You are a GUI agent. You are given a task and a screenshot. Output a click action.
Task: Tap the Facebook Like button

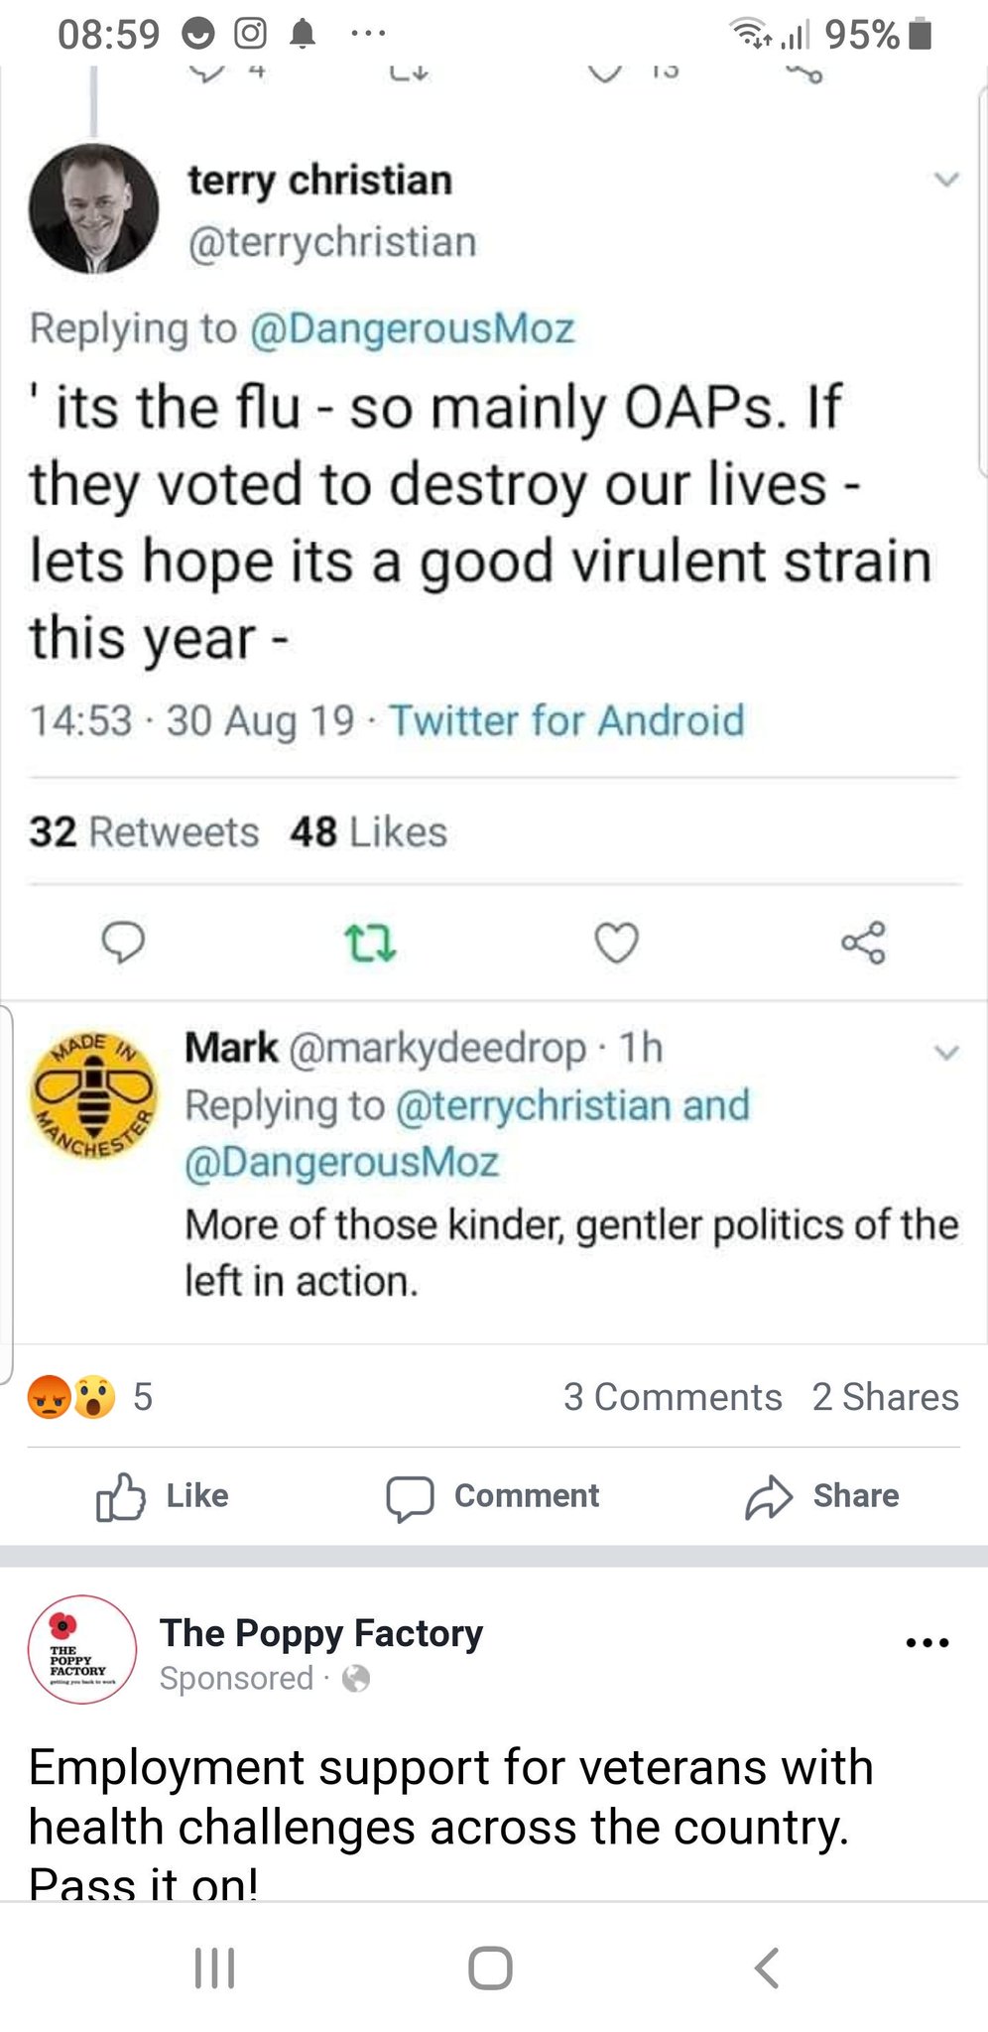(163, 1496)
